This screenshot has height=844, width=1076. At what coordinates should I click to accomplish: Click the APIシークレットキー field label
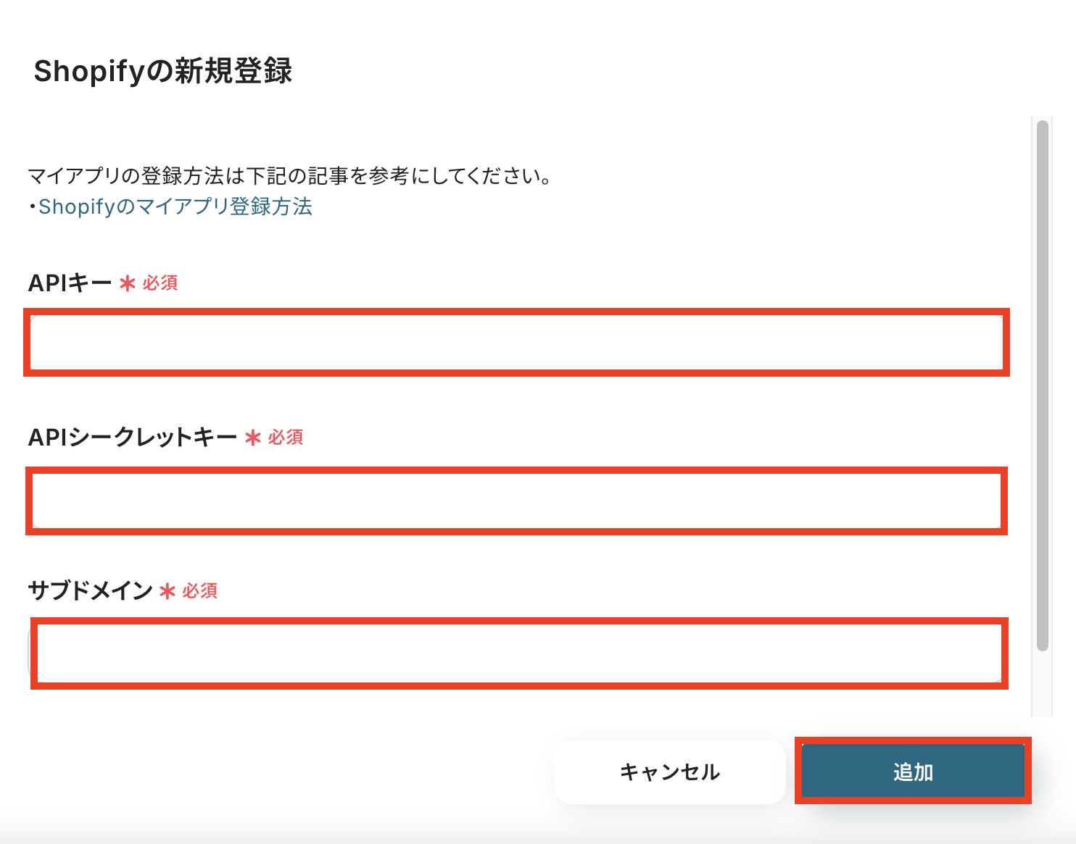tap(133, 438)
